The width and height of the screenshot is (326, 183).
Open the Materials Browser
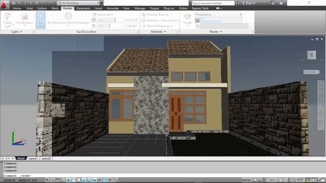coord(155,15)
